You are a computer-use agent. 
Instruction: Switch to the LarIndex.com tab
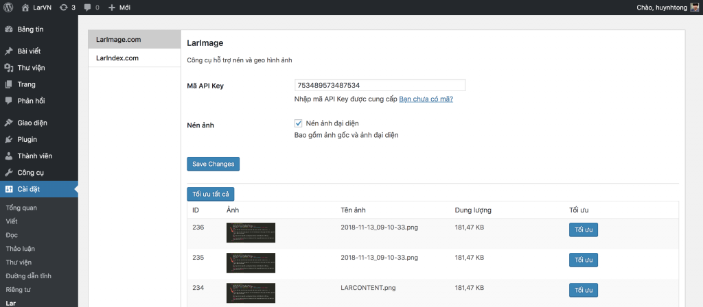click(x=117, y=58)
